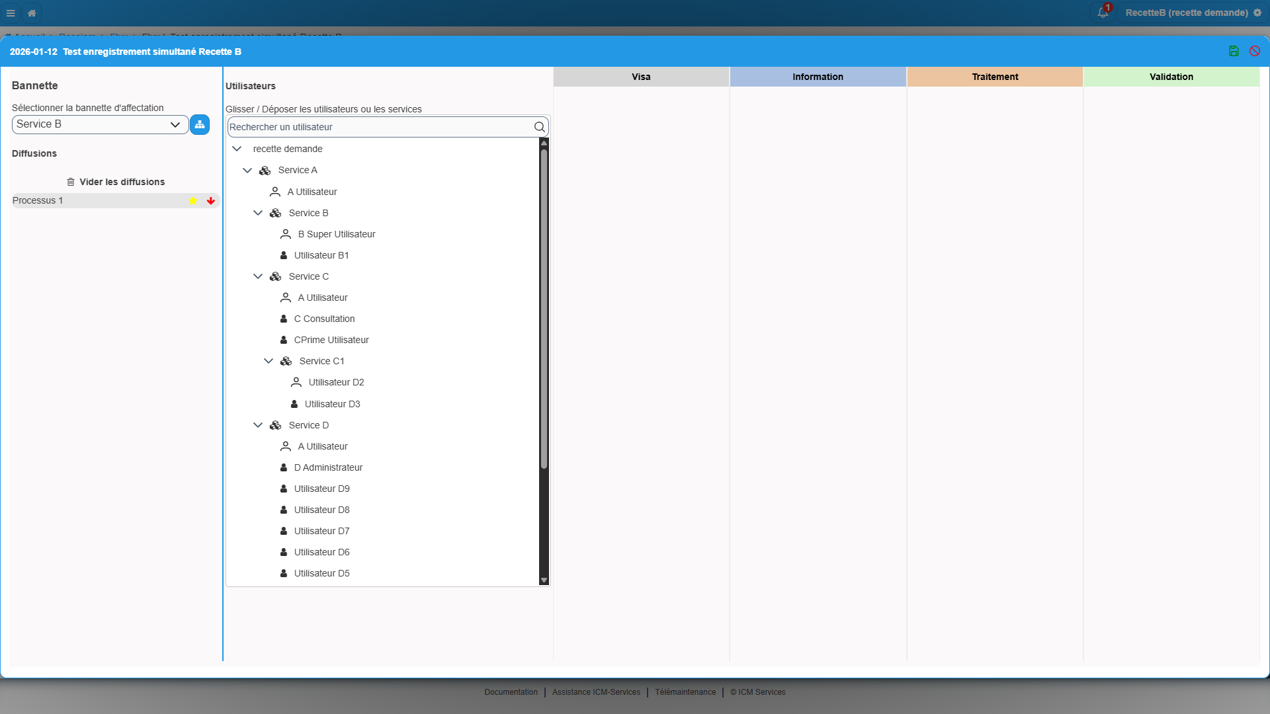Click the yellow star on Processus 1
The width and height of the screenshot is (1270, 714).
click(192, 200)
